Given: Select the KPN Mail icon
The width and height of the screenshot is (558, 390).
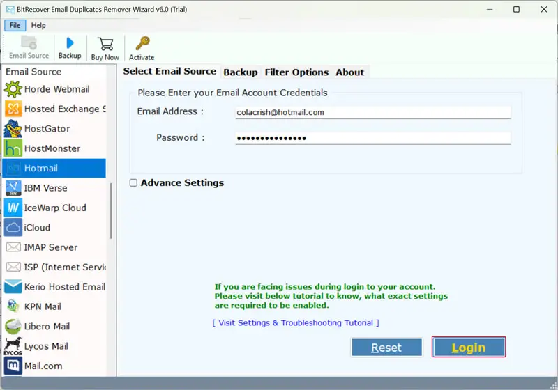Looking at the screenshot, I should [x=13, y=306].
